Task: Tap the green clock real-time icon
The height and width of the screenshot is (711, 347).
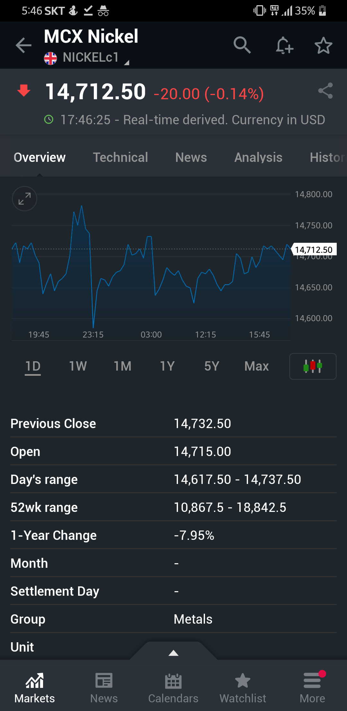Action: pyautogui.click(x=49, y=120)
